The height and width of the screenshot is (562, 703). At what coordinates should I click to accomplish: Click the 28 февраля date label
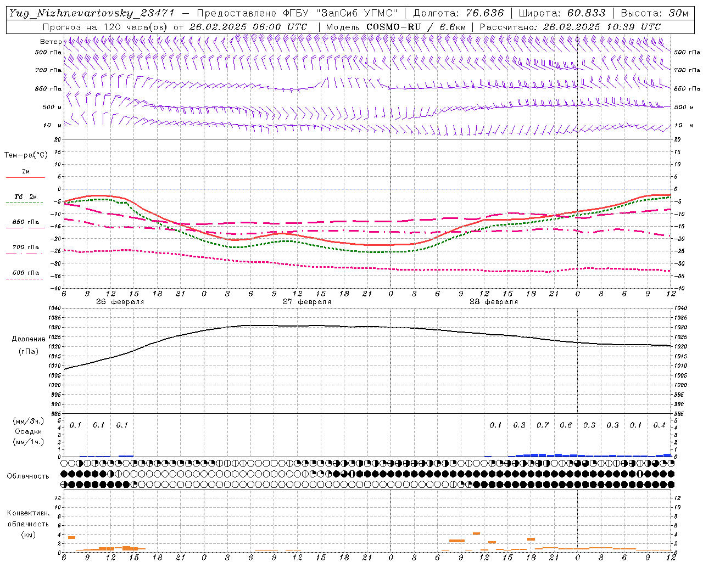[494, 302]
